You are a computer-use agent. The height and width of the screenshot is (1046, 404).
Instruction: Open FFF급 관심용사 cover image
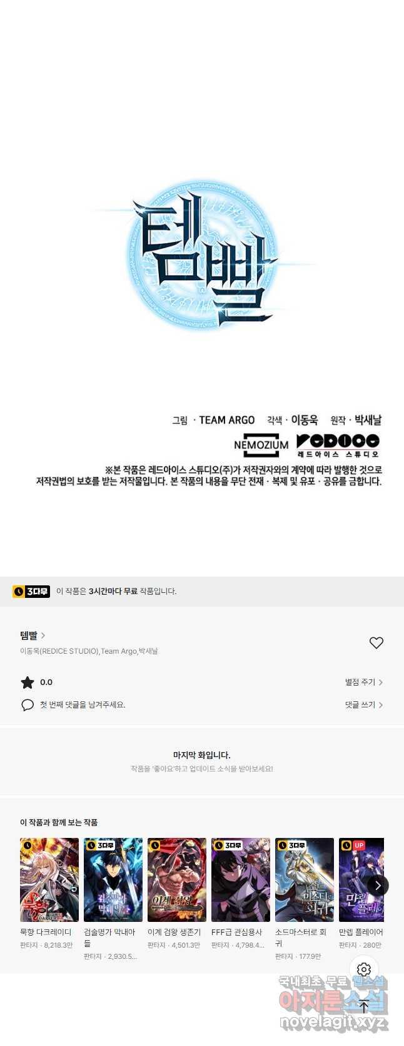pyautogui.click(x=241, y=880)
